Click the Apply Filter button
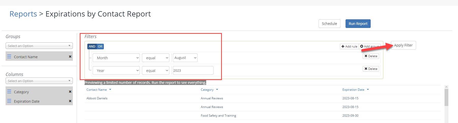This screenshot has width=458, height=123. click(x=403, y=45)
